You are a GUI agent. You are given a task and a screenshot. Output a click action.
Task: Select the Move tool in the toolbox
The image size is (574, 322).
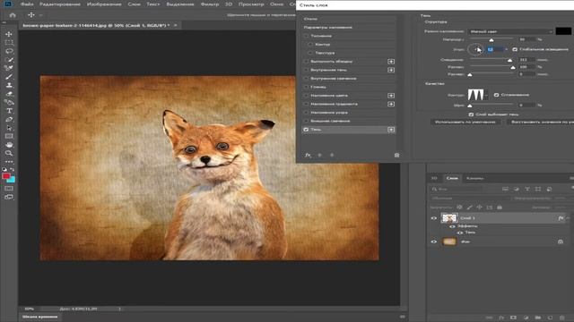9,34
